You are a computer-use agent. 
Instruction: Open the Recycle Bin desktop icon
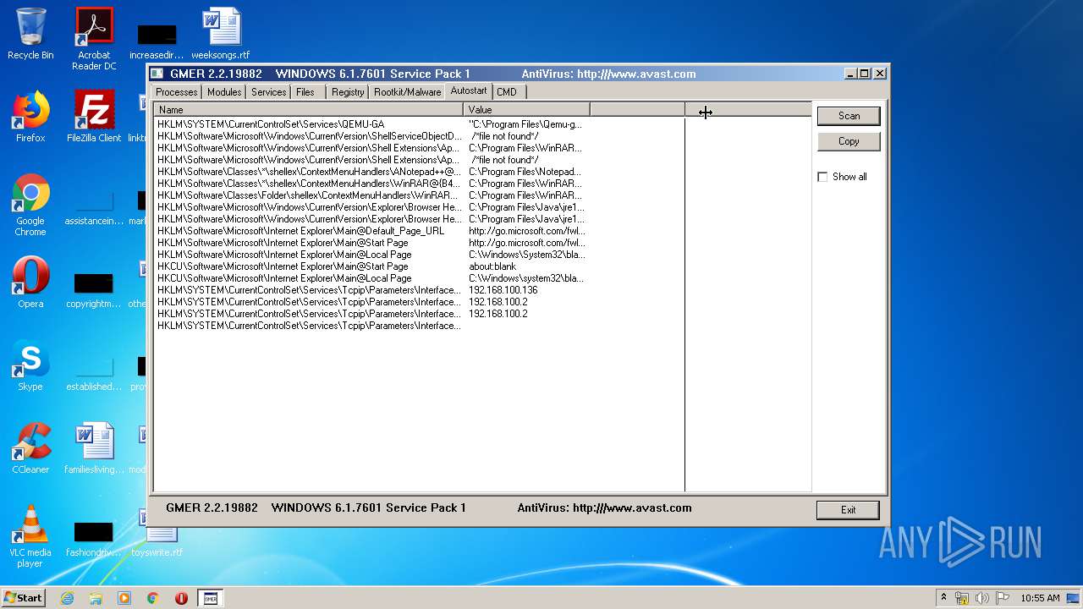[x=30, y=34]
